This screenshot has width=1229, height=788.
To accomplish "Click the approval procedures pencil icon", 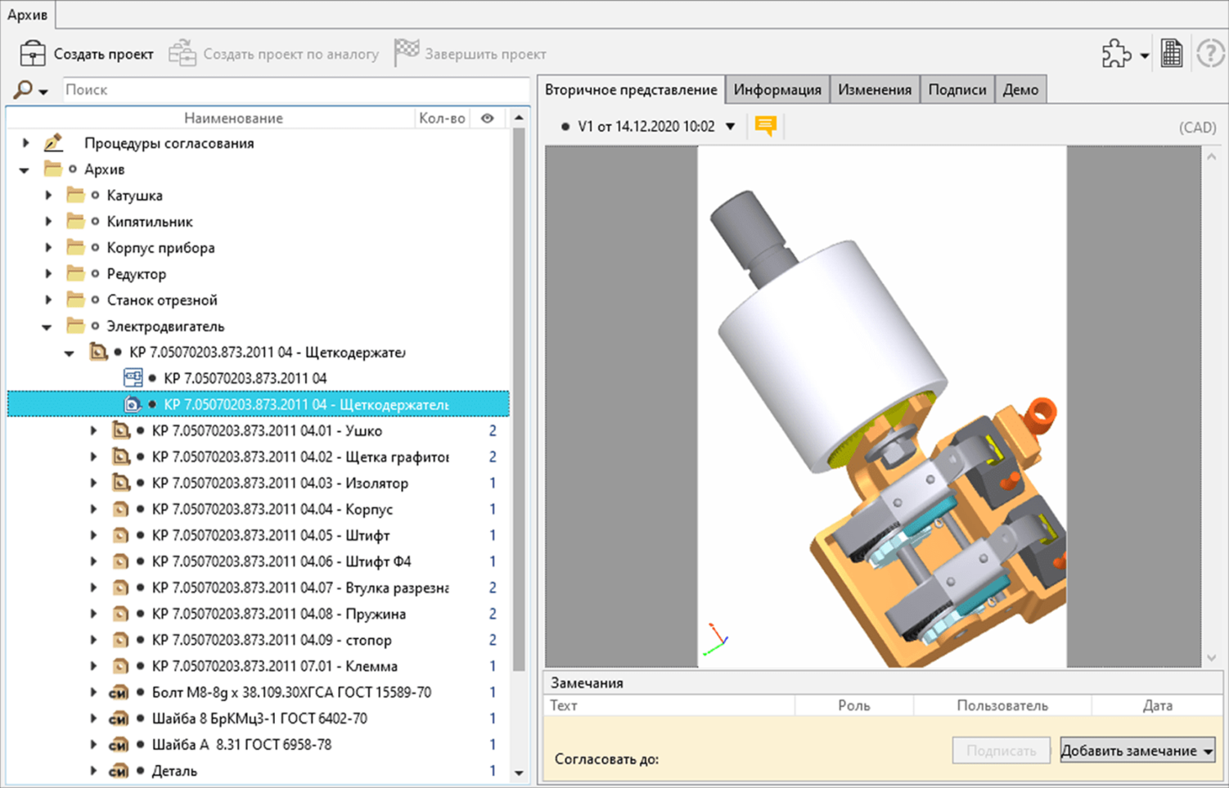I will (x=53, y=143).
